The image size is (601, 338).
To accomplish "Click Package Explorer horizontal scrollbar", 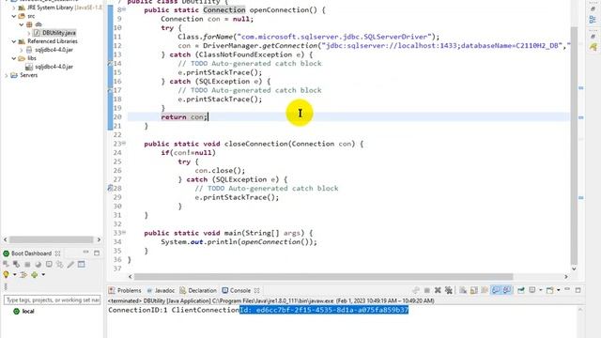I will (x=51, y=239).
